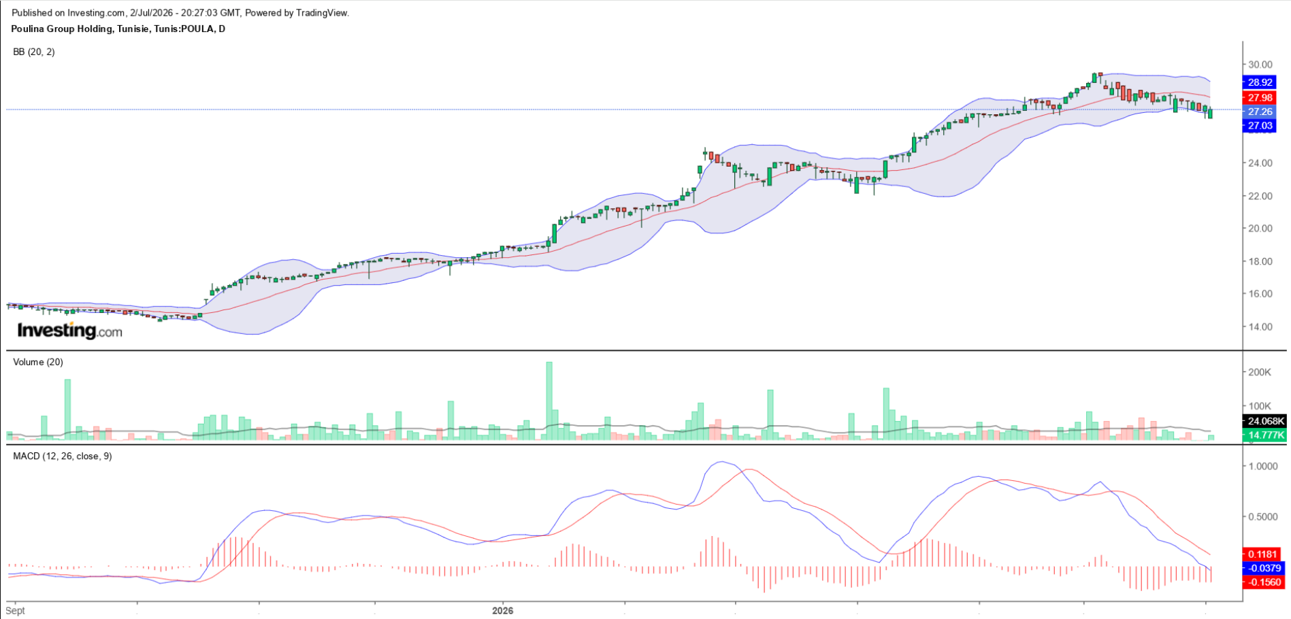Select the green 14.777K volume tag
This screenshot has height=619, width=1291.
tap(1264, 435)
